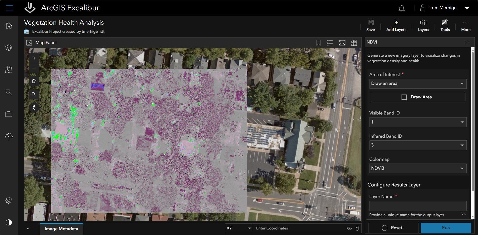Open the XY coordinate format dropdown
The width and height of the screenshot is (478, 235).
point(239,228)
